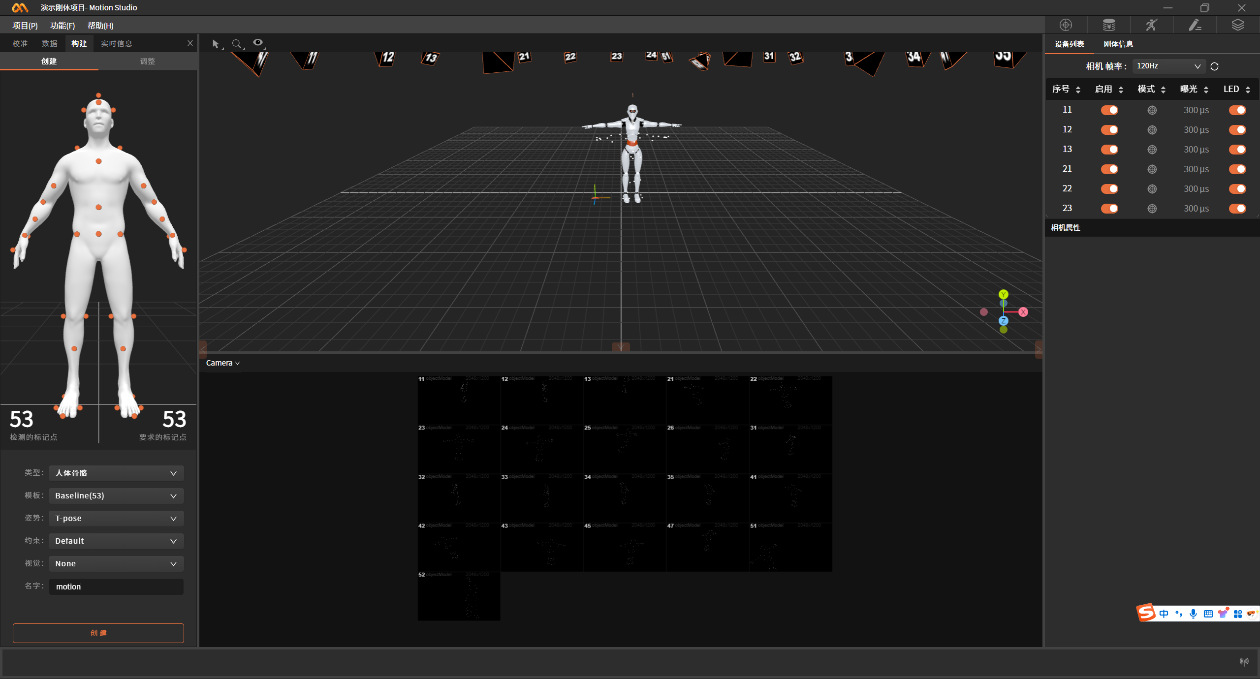Turn off LED for camera 13
The width and height of the screenshot is (1260, 679).
pos(1237,150)
